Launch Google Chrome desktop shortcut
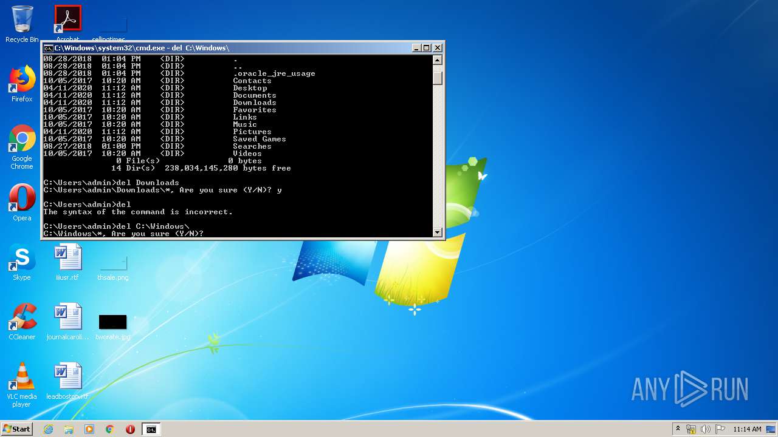The width and height of the screenshot is (778, 437). click(x=22, y=147)
